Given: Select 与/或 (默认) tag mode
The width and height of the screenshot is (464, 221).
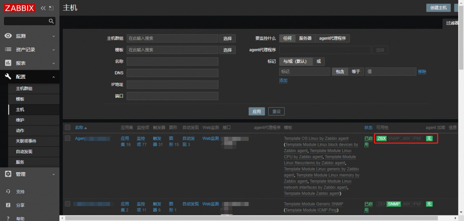Looking at the screenshot, I should click(296, 62).
